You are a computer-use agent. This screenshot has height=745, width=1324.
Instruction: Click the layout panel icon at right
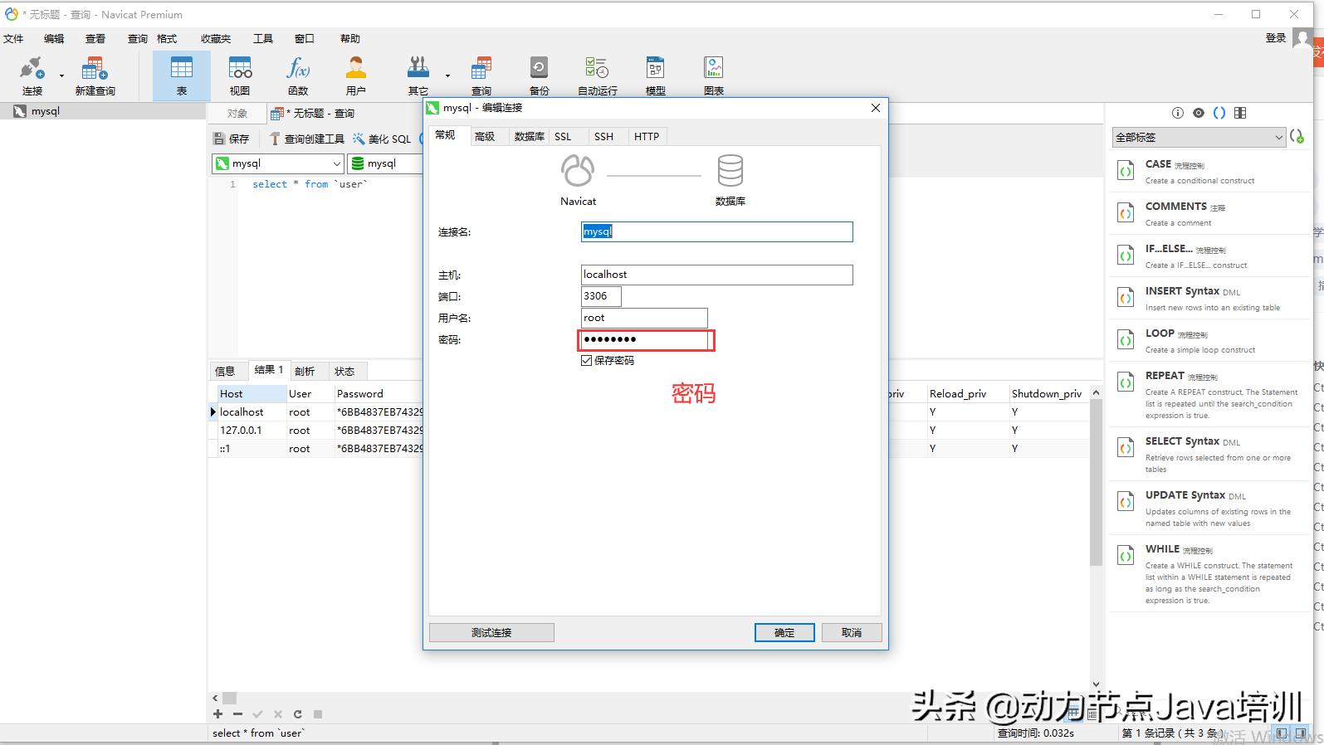[1240, 113]
